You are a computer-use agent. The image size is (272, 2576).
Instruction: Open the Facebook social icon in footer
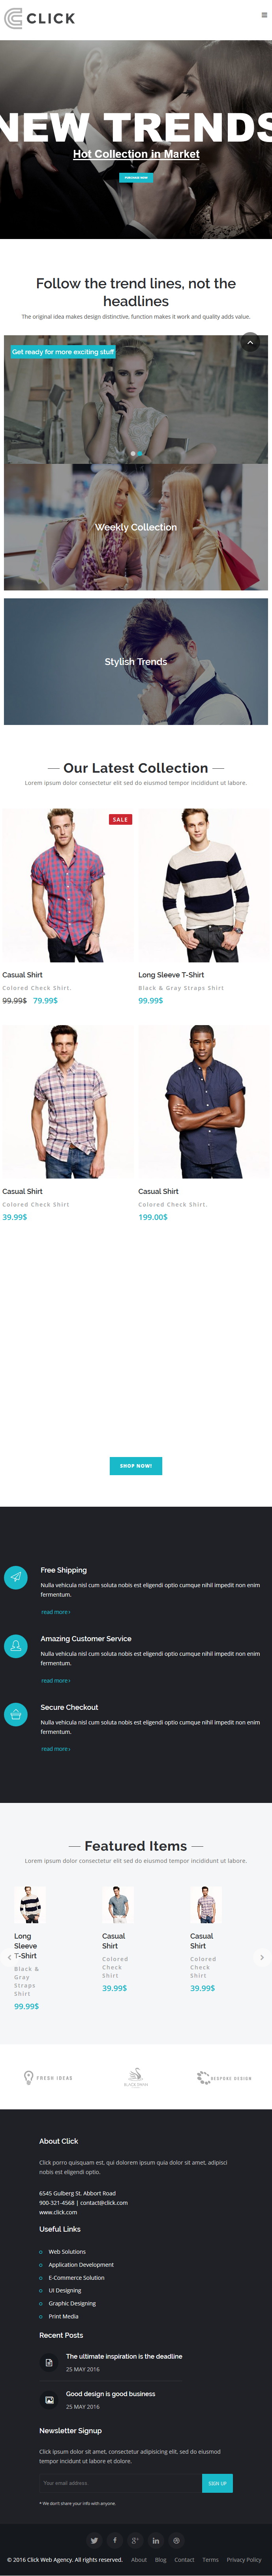click(x=115, y=2540)
